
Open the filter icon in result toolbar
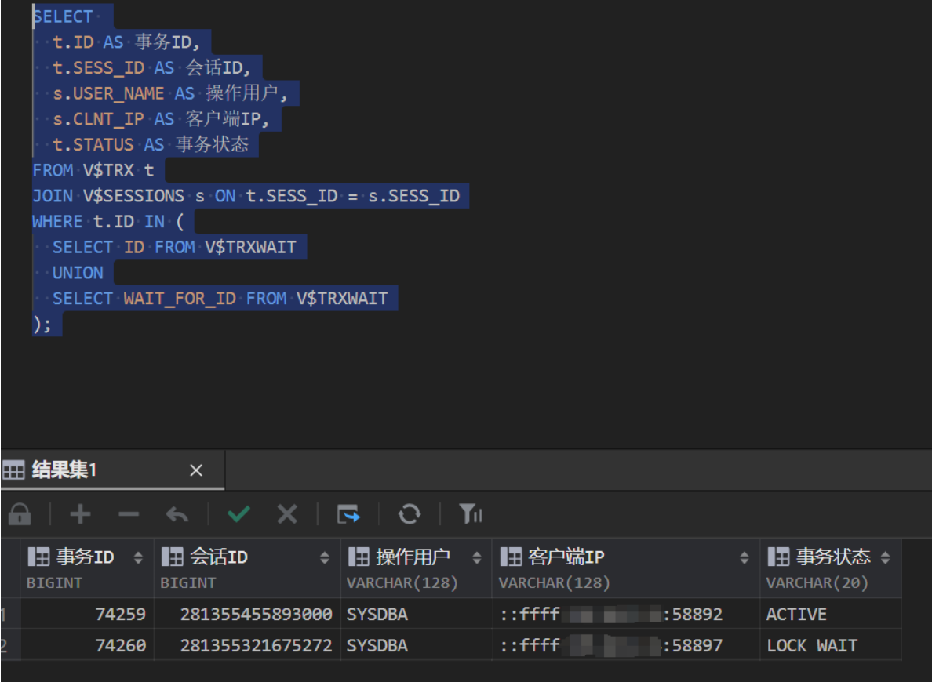tap(470, 514)
